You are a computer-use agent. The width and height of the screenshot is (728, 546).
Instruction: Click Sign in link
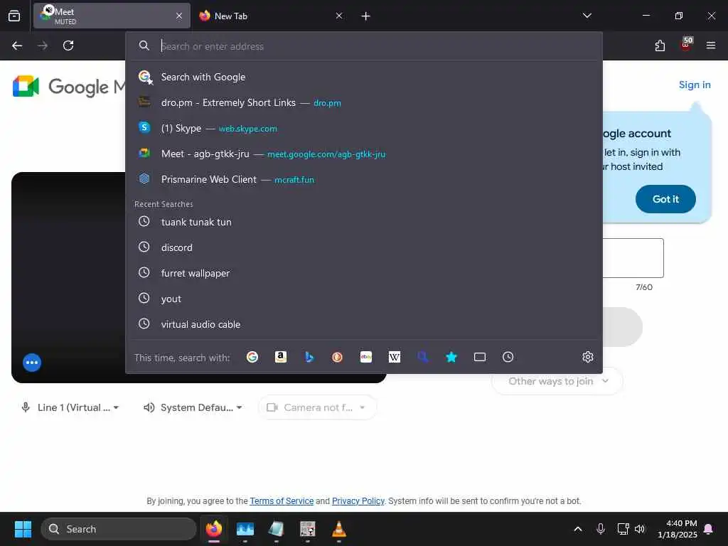(695, 85)
